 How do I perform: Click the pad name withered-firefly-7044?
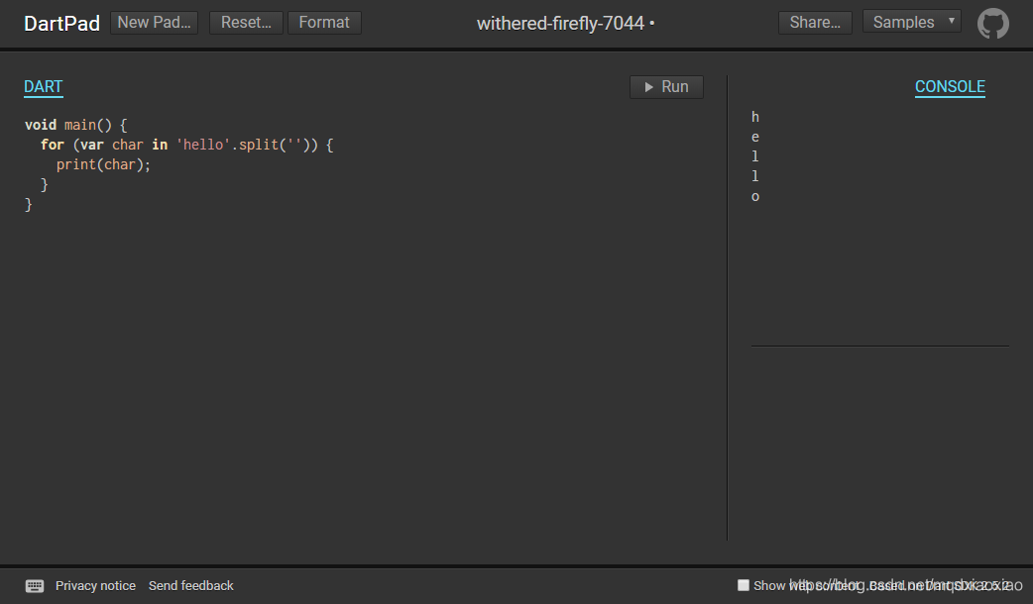pos(561,24)
